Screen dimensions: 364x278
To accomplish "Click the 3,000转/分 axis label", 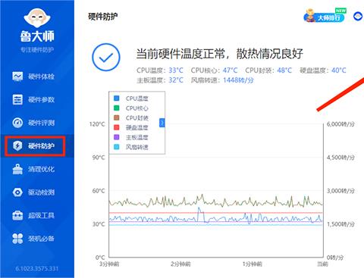I will tap(340, 191).
